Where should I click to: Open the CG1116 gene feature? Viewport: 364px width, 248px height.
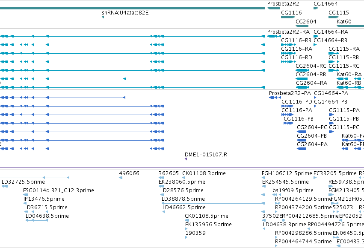(288, 17)
